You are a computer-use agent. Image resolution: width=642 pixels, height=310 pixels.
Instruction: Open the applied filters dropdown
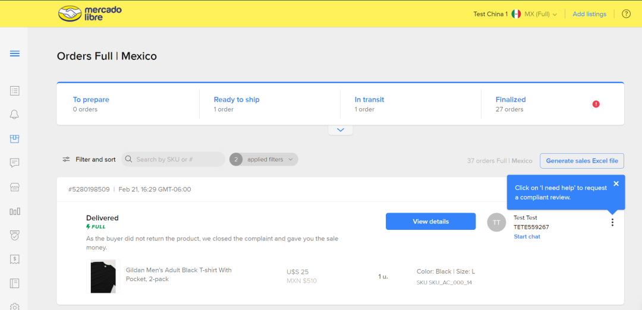pyautogui.click(x=264, y=159)
